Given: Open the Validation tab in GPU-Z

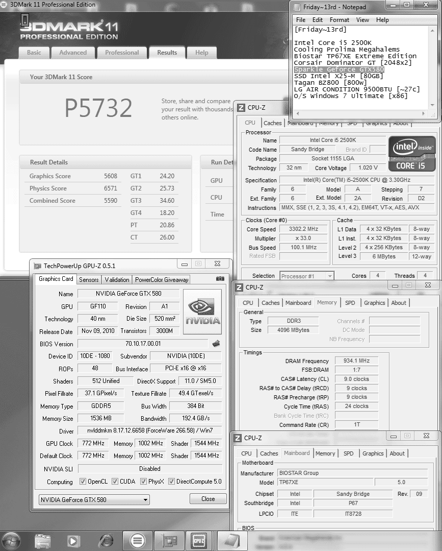Looking at the screenshot, I should (117, 280).
